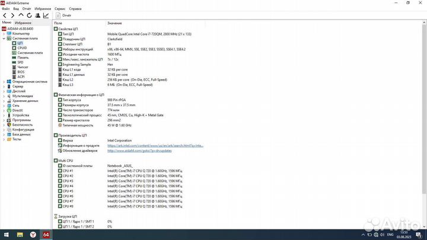This screenshot has height=240, width=427.
Task: Expand the Дисплей tree node
Action: tap(4, 91)
